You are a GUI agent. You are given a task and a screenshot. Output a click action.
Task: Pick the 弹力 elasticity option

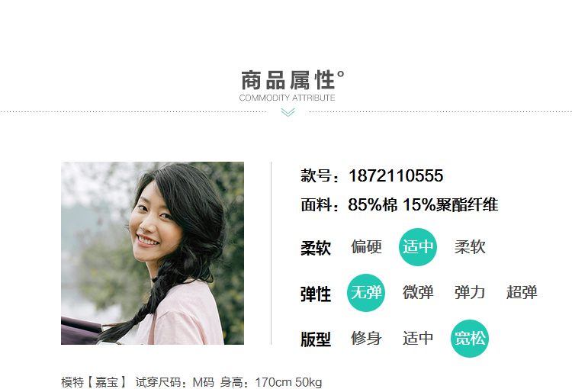click(x=470, y=293)
